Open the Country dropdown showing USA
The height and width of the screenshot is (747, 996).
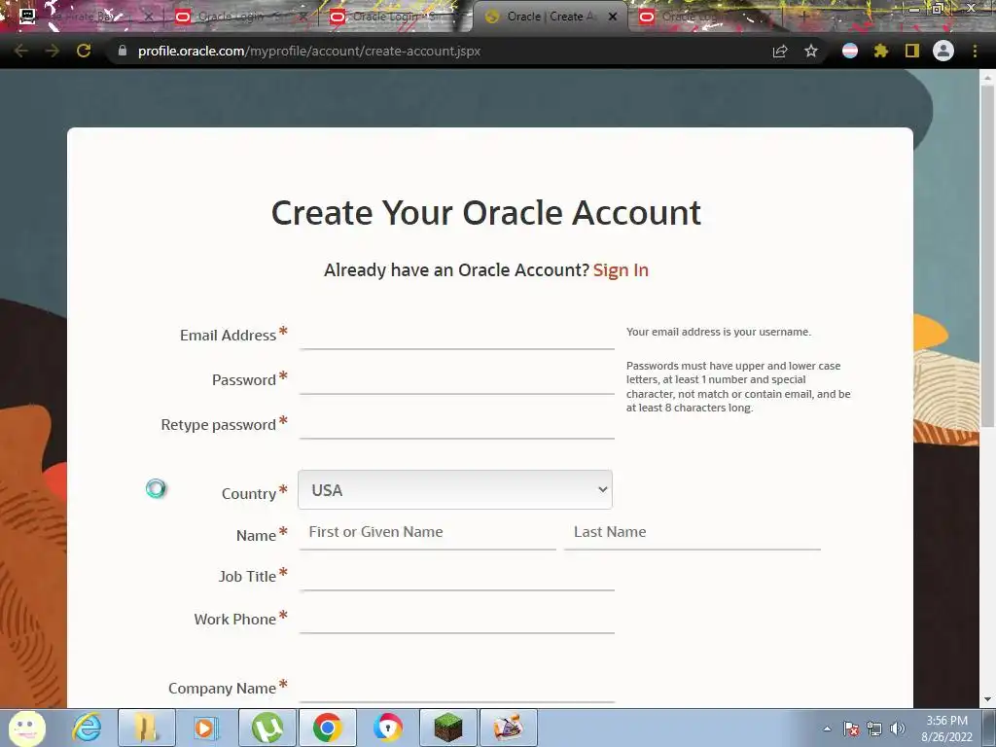pyautogui.click(x=455, y=490)
